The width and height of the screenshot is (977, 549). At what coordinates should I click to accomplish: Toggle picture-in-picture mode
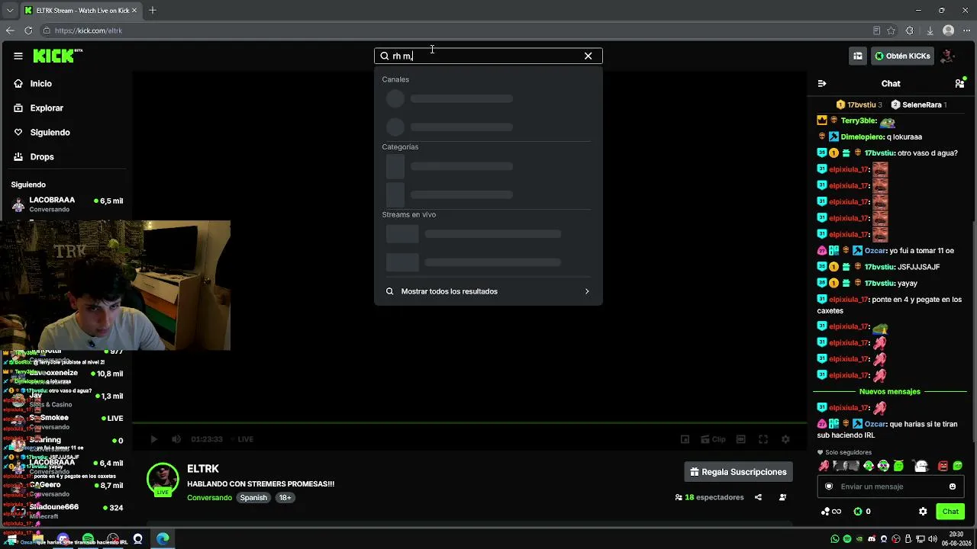[x=685, y=439]
